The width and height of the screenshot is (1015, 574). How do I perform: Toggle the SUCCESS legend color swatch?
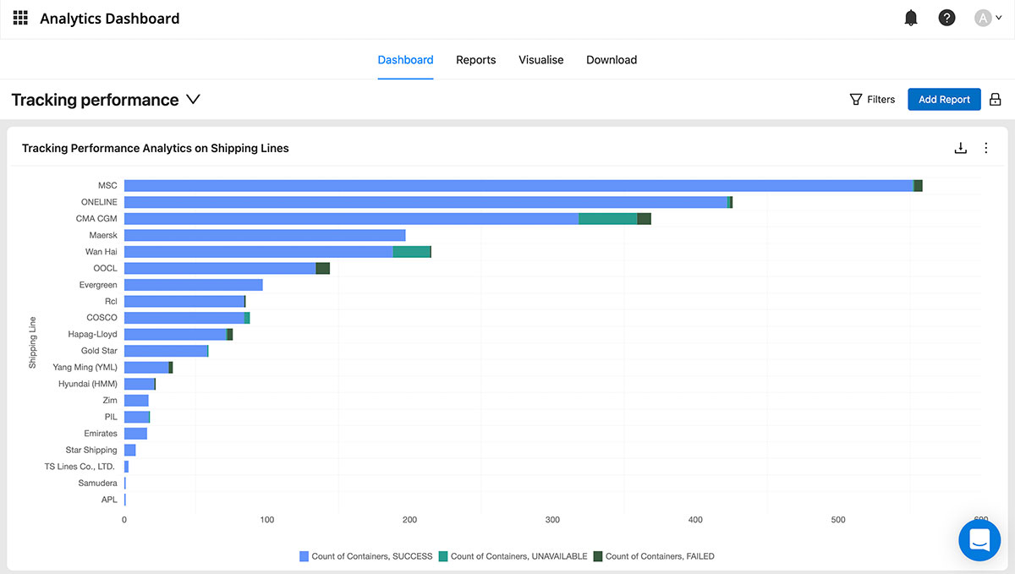304,556
